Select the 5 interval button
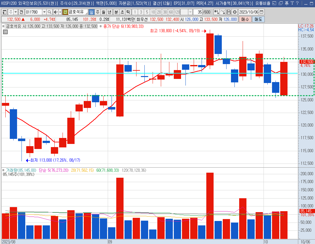The width and height of the screenshot is (315, 244). coord(147,12)
